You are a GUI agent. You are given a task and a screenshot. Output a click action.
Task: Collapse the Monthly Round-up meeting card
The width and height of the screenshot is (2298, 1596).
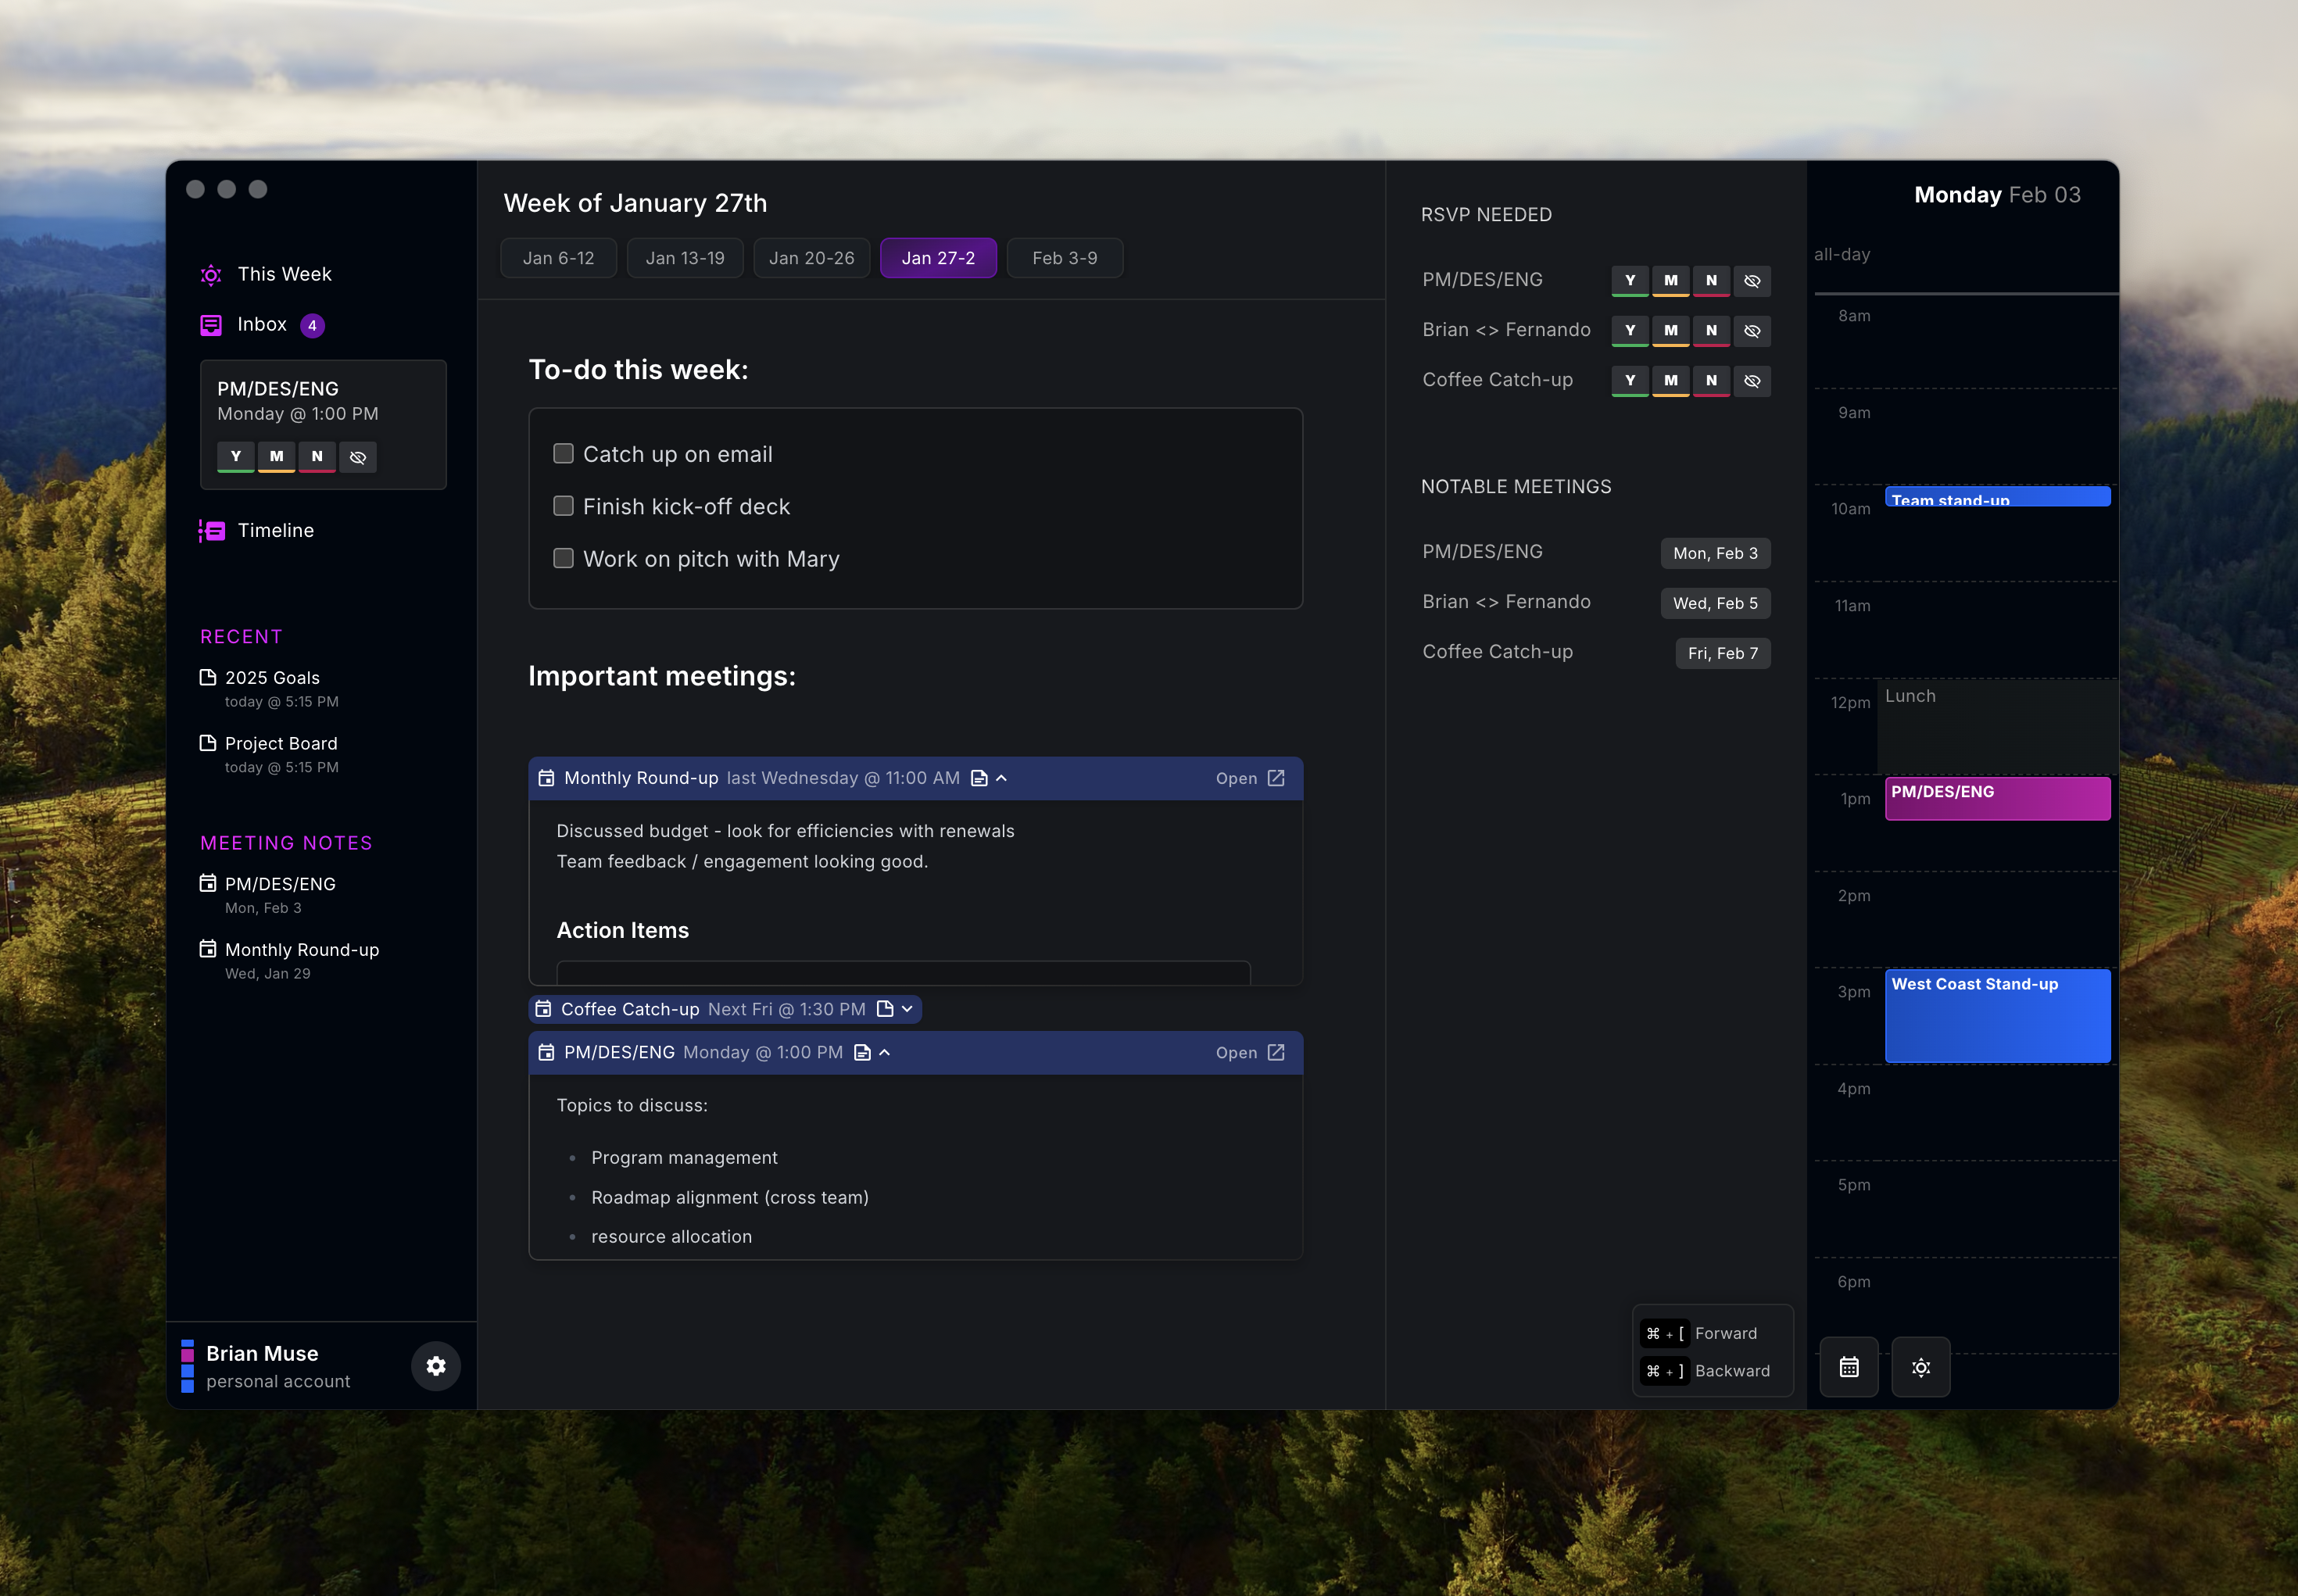(1003, 777)
